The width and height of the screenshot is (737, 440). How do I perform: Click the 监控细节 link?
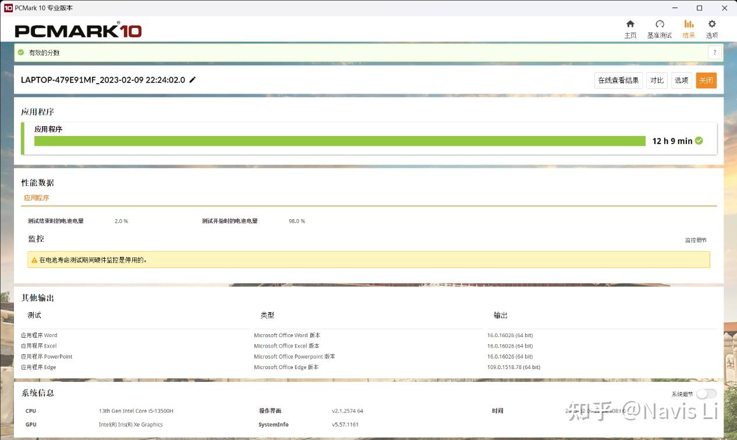point(696,240)
